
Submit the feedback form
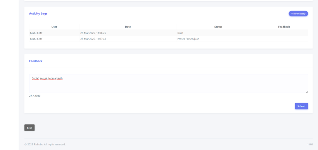click(x=301, y=106)
